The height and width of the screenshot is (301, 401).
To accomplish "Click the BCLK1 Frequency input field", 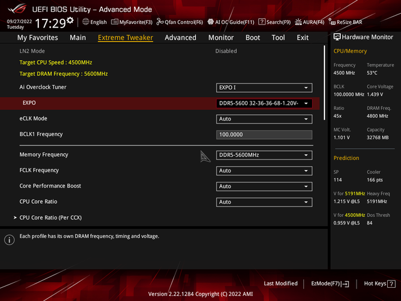I will 264,135.
